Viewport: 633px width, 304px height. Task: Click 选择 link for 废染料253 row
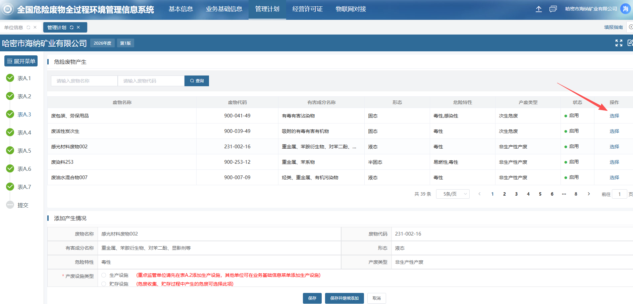pyautogui.click(x=614, y=162)
